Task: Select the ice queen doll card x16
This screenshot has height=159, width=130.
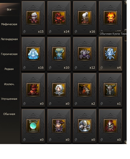Action: tap(33, 54)
